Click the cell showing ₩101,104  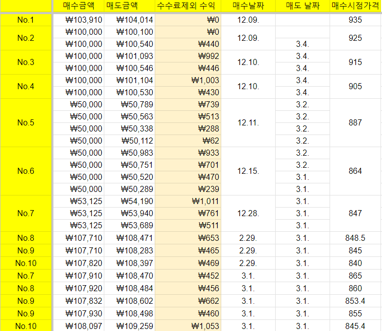[130, 81]
